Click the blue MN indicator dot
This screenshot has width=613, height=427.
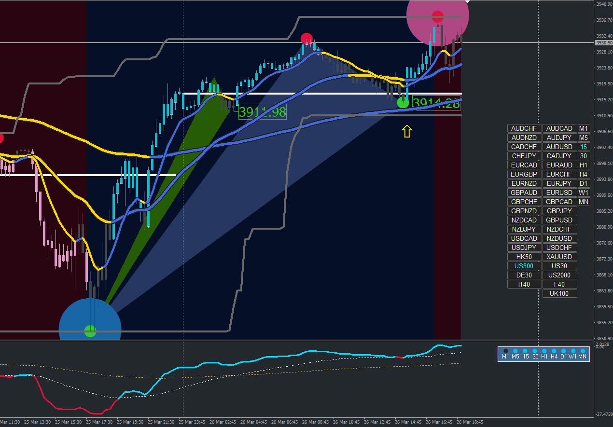583,351
